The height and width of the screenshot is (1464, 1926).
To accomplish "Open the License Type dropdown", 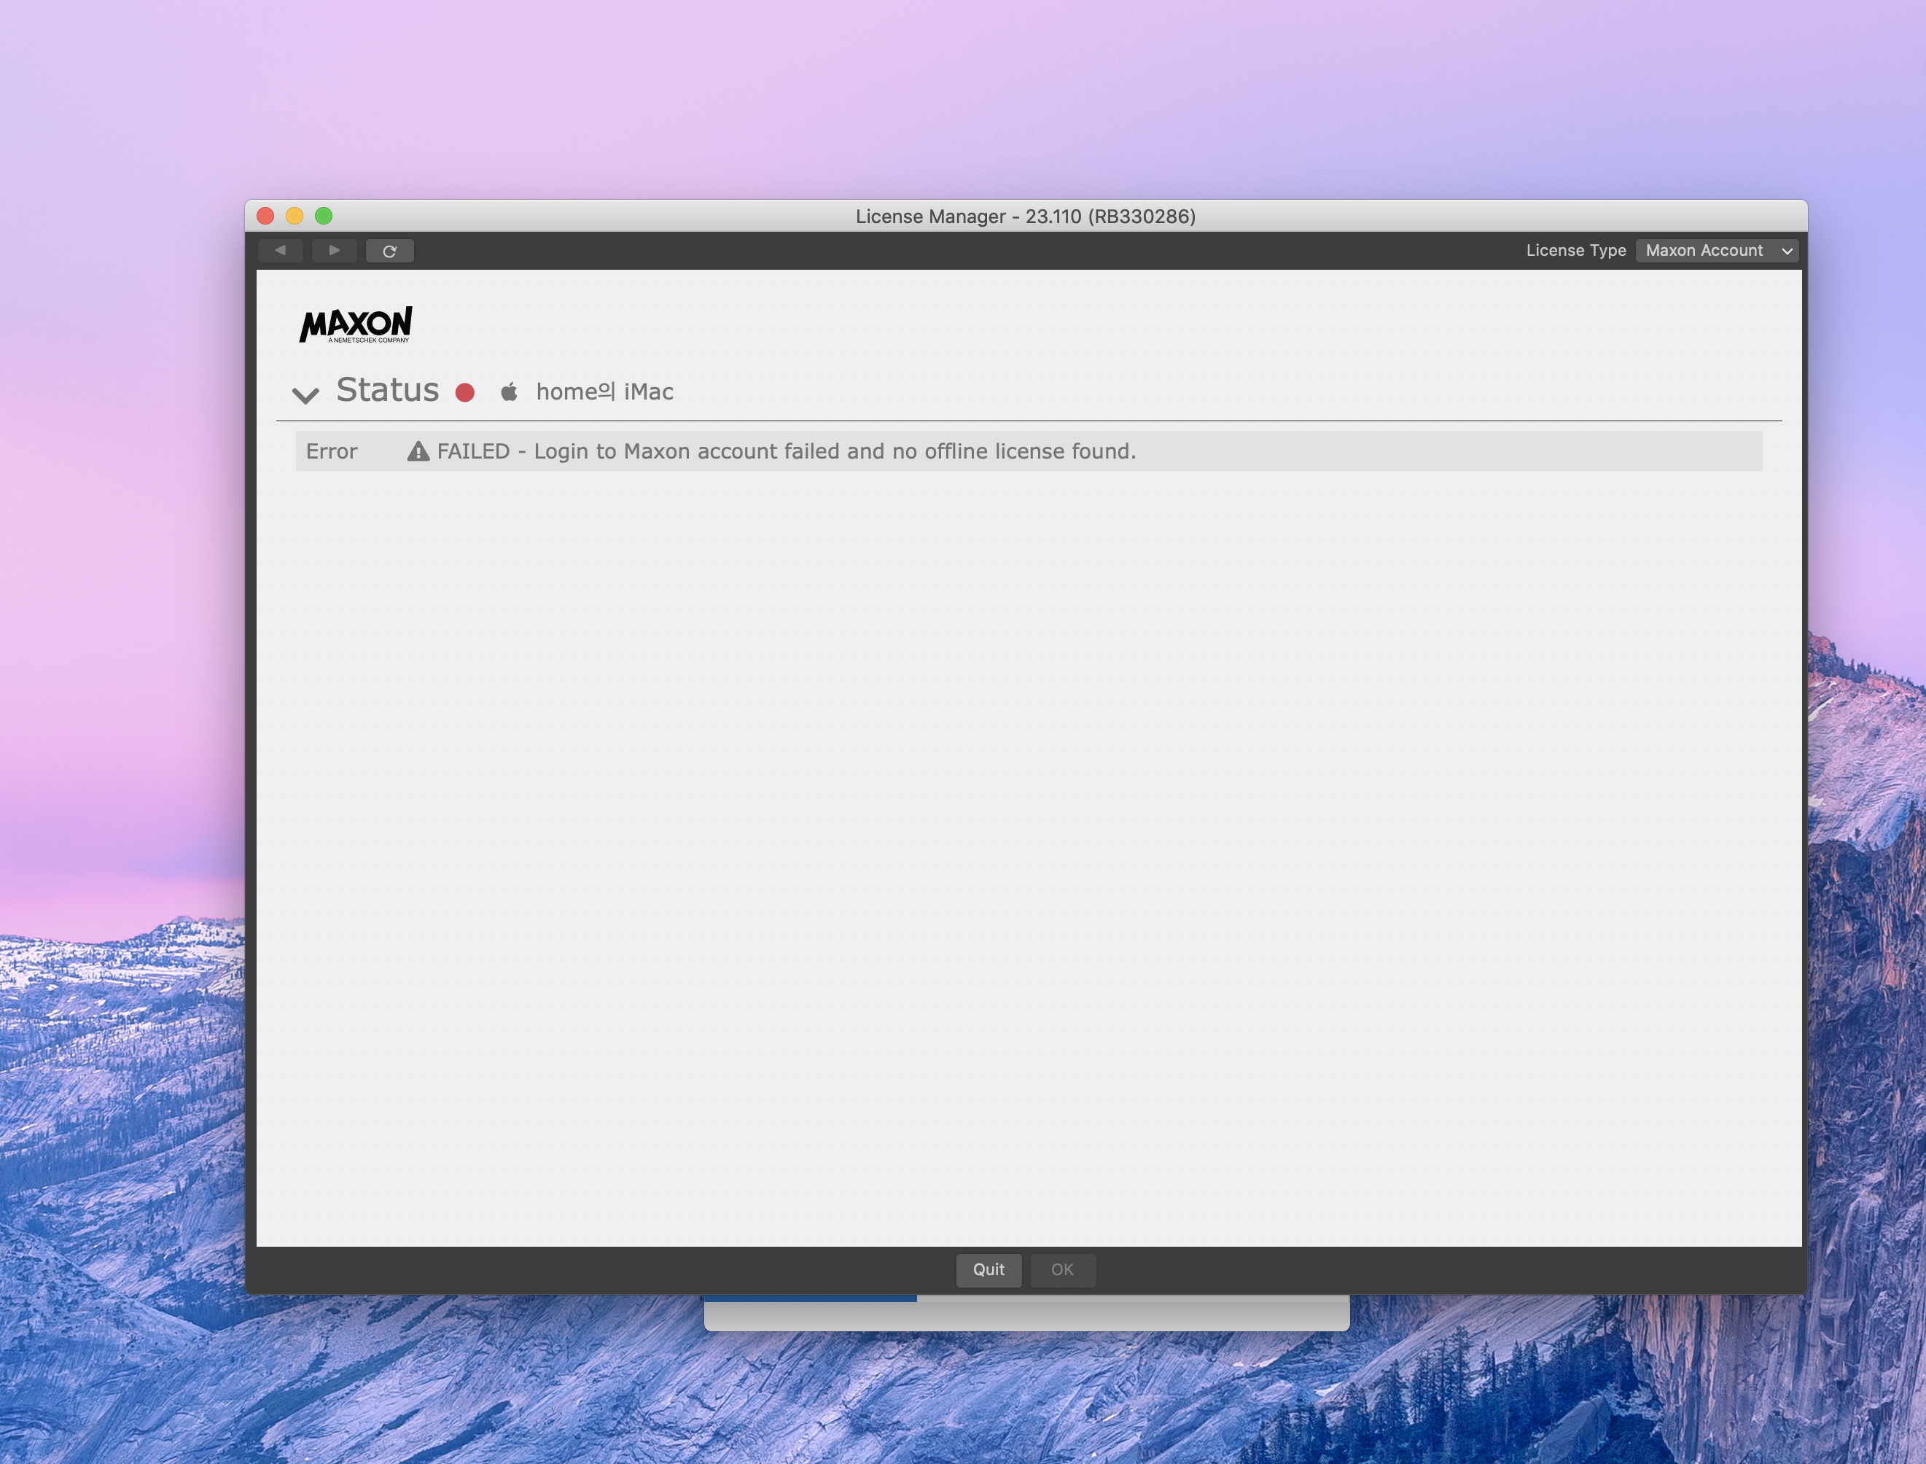I will tap(1717, 251).
